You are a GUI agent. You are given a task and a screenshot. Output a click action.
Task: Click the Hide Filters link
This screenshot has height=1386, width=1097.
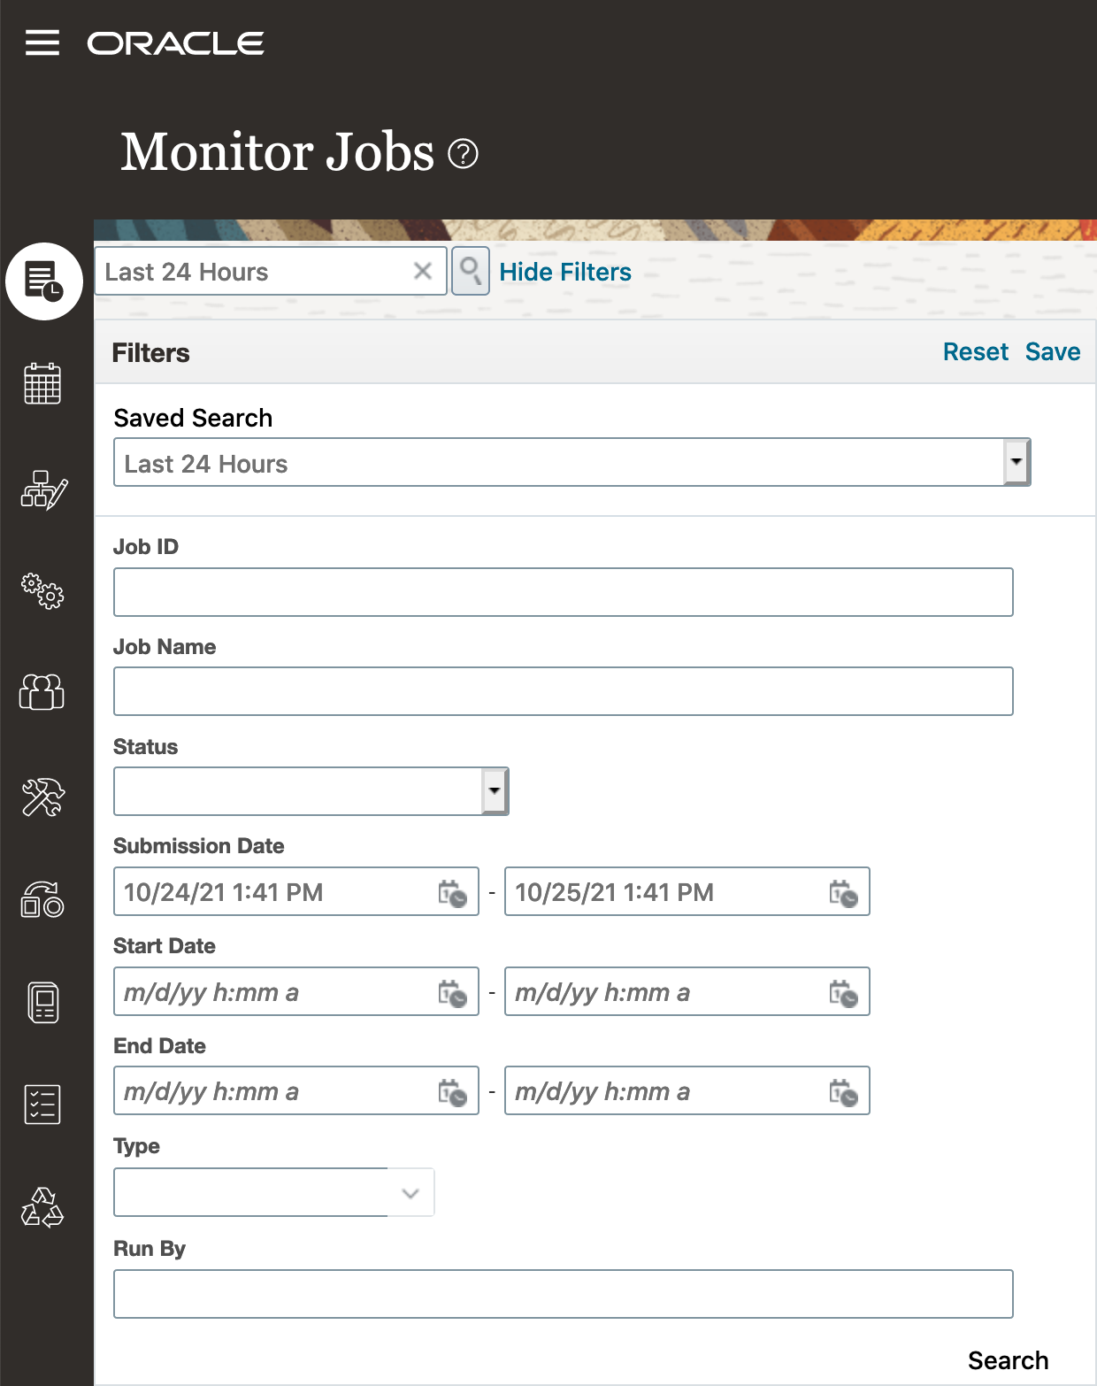565,272
